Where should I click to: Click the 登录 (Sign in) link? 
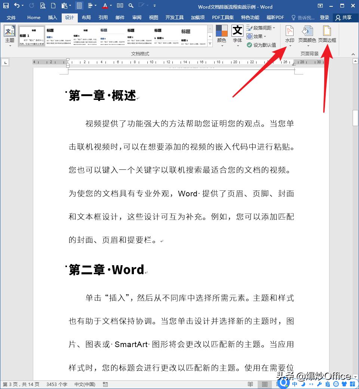click(x=325, y=17)
